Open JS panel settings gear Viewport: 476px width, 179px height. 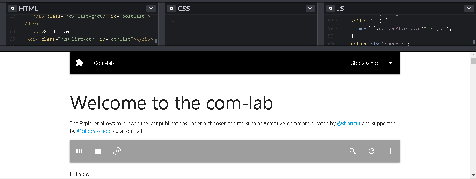[330, 8]
